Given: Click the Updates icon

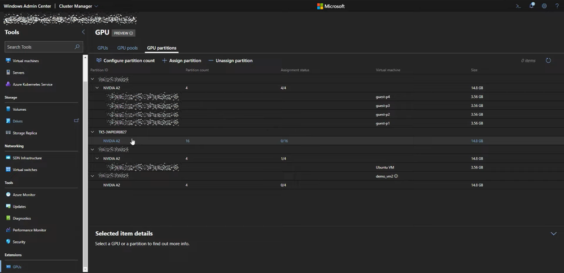Looking at the screenshot, I should [8, 206].
